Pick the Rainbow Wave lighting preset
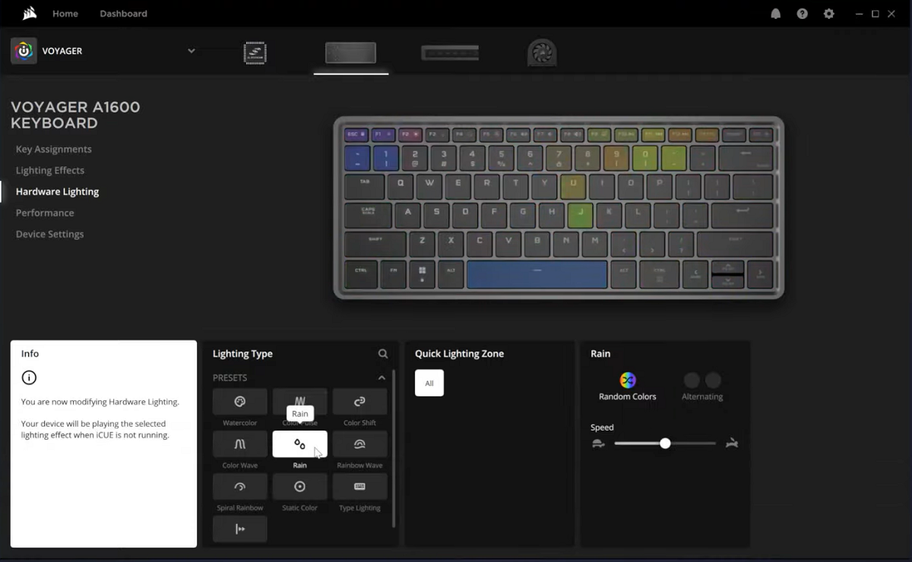This screenshot has height=562, width=912. coord(359,444)
